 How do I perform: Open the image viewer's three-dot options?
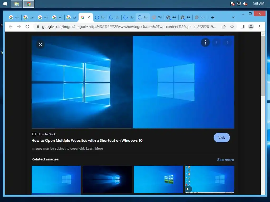(205, 42)
